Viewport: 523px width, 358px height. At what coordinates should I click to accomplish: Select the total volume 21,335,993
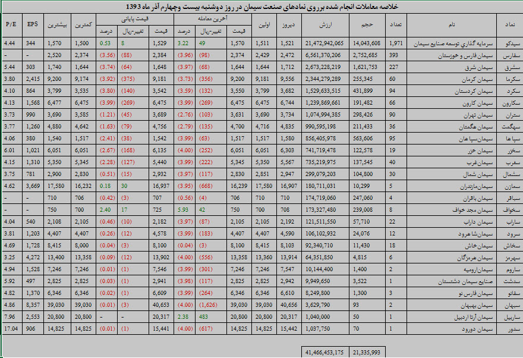pyautogui.click(x=367, y=352)
